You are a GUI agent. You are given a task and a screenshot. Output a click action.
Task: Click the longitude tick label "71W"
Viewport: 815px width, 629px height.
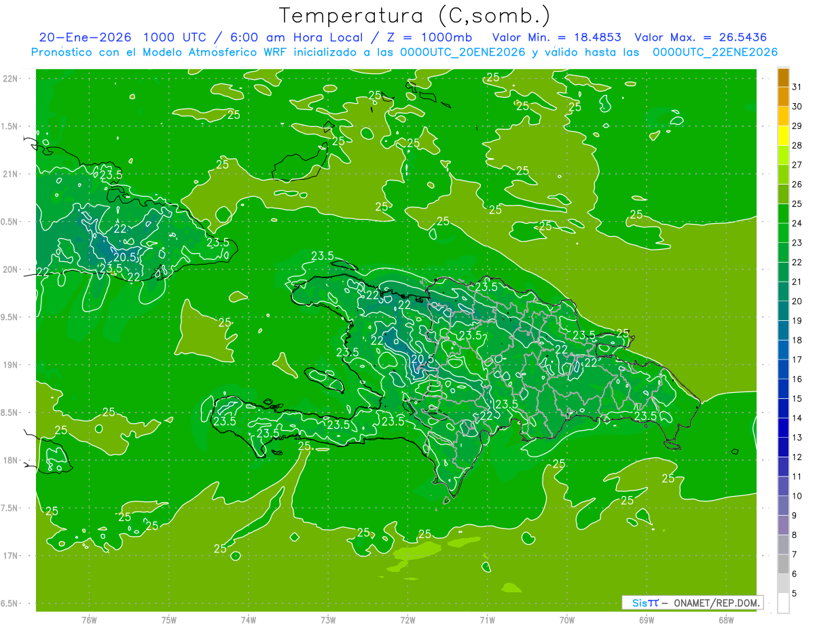click(487, 620)
